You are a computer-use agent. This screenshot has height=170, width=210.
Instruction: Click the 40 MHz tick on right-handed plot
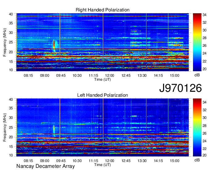point(11,14)
